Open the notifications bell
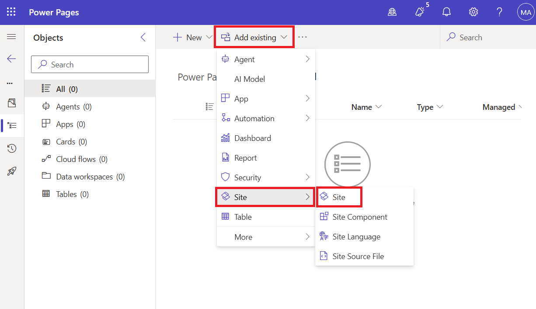 (x=446, y=11)
